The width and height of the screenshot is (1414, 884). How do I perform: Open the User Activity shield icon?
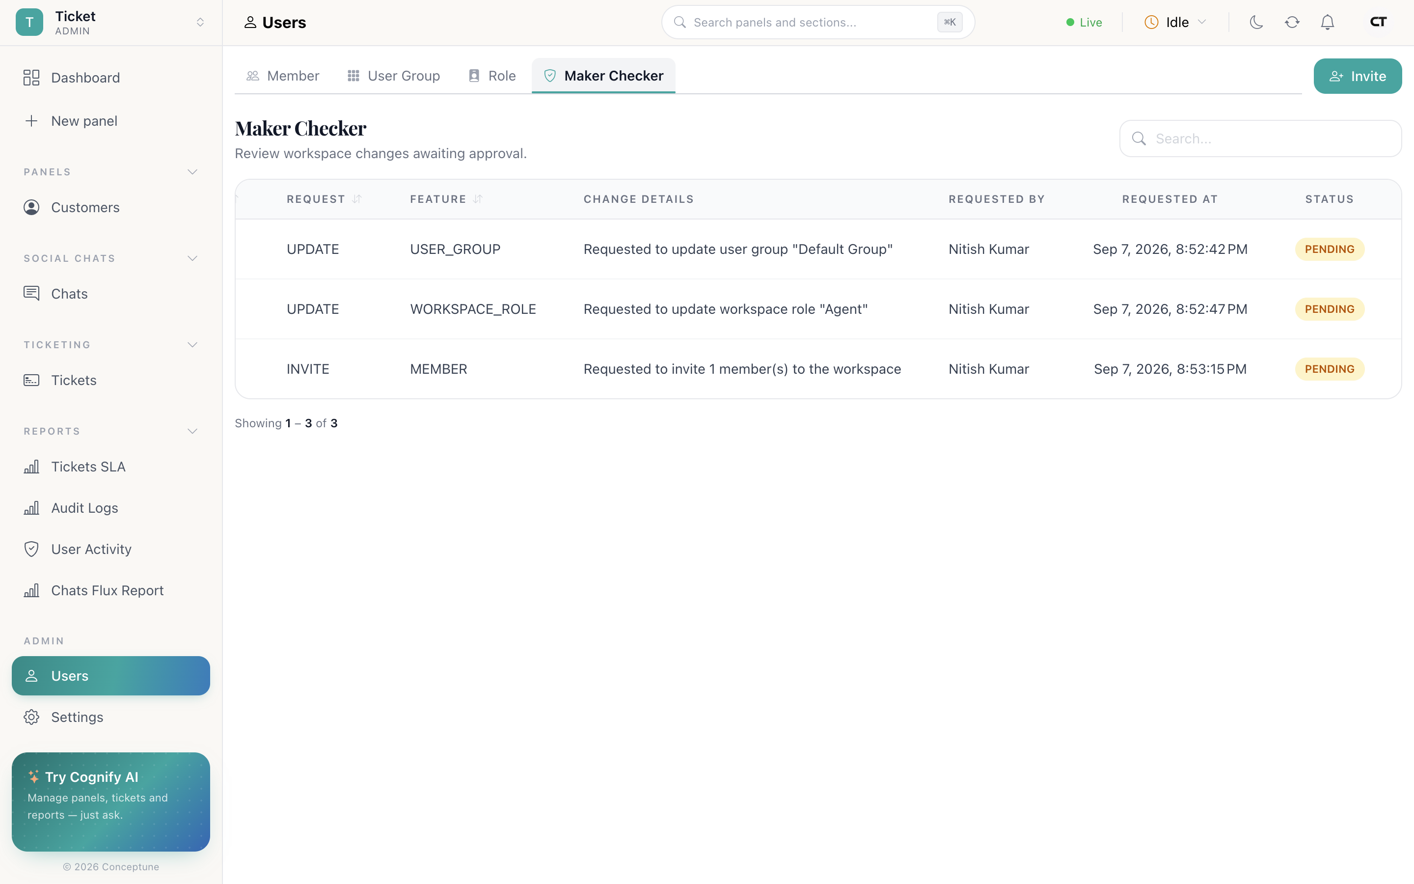point(31,549)
